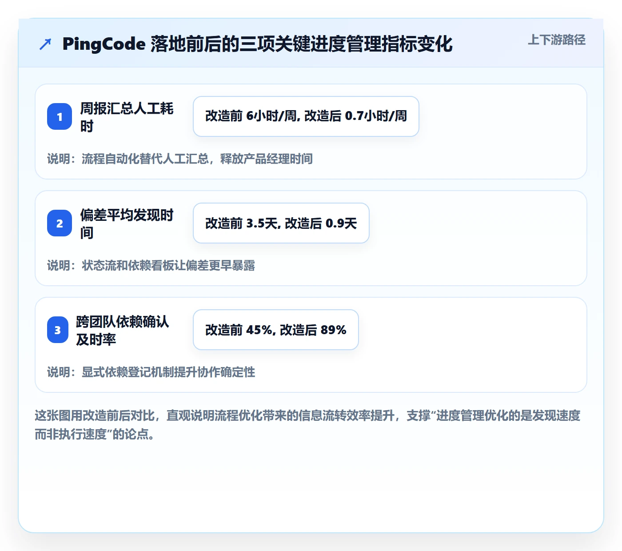The width and height of the screenshot is (622, 551).
Task: Click the 偏差平均发现时间 heading
Action: pyautogui.click(x=127, y=224)
